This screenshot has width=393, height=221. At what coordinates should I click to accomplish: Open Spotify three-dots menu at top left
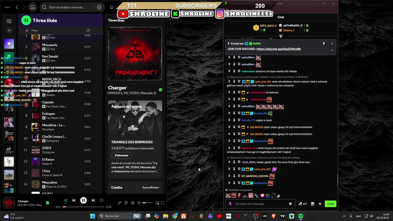click(7, 7)
